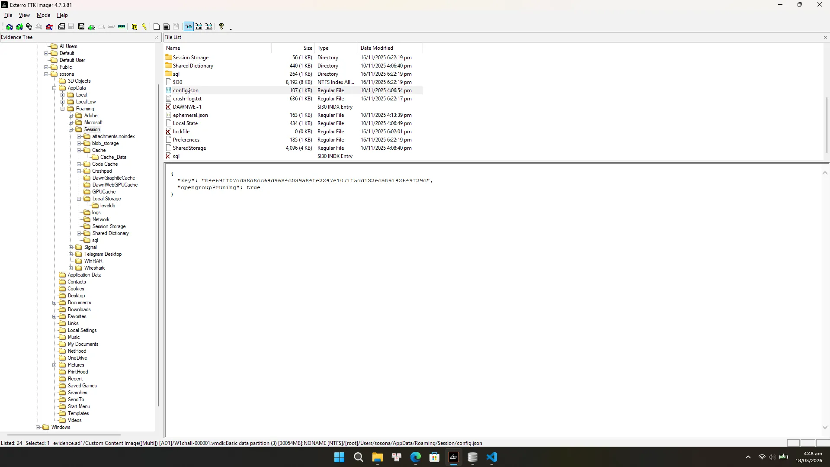
Task: Switch viewer to Hex mode
Action: coord(209,27)
